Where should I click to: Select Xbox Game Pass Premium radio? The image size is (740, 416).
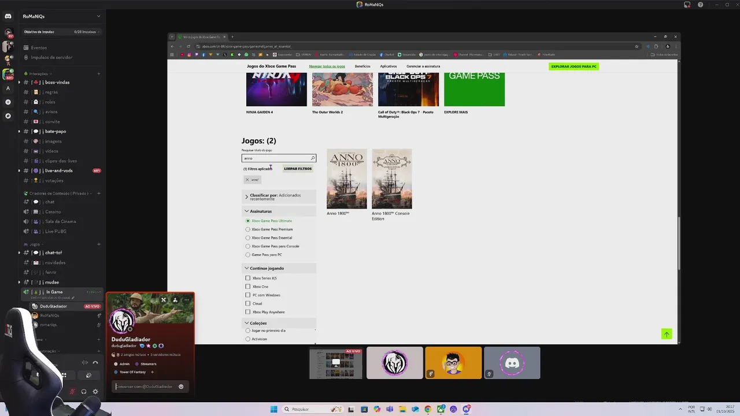point(248,229)
